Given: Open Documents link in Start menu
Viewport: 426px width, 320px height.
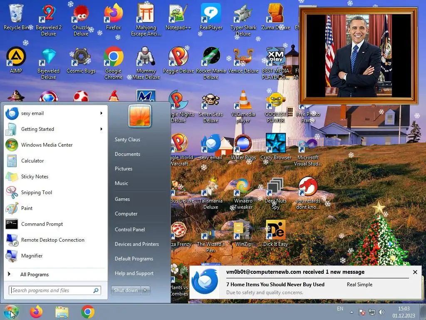Looking at the screenshot, I should (127, 154).
